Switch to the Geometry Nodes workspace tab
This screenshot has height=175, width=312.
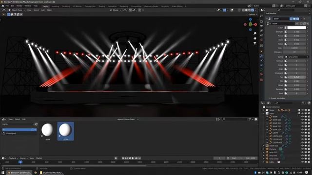[151, 6]
